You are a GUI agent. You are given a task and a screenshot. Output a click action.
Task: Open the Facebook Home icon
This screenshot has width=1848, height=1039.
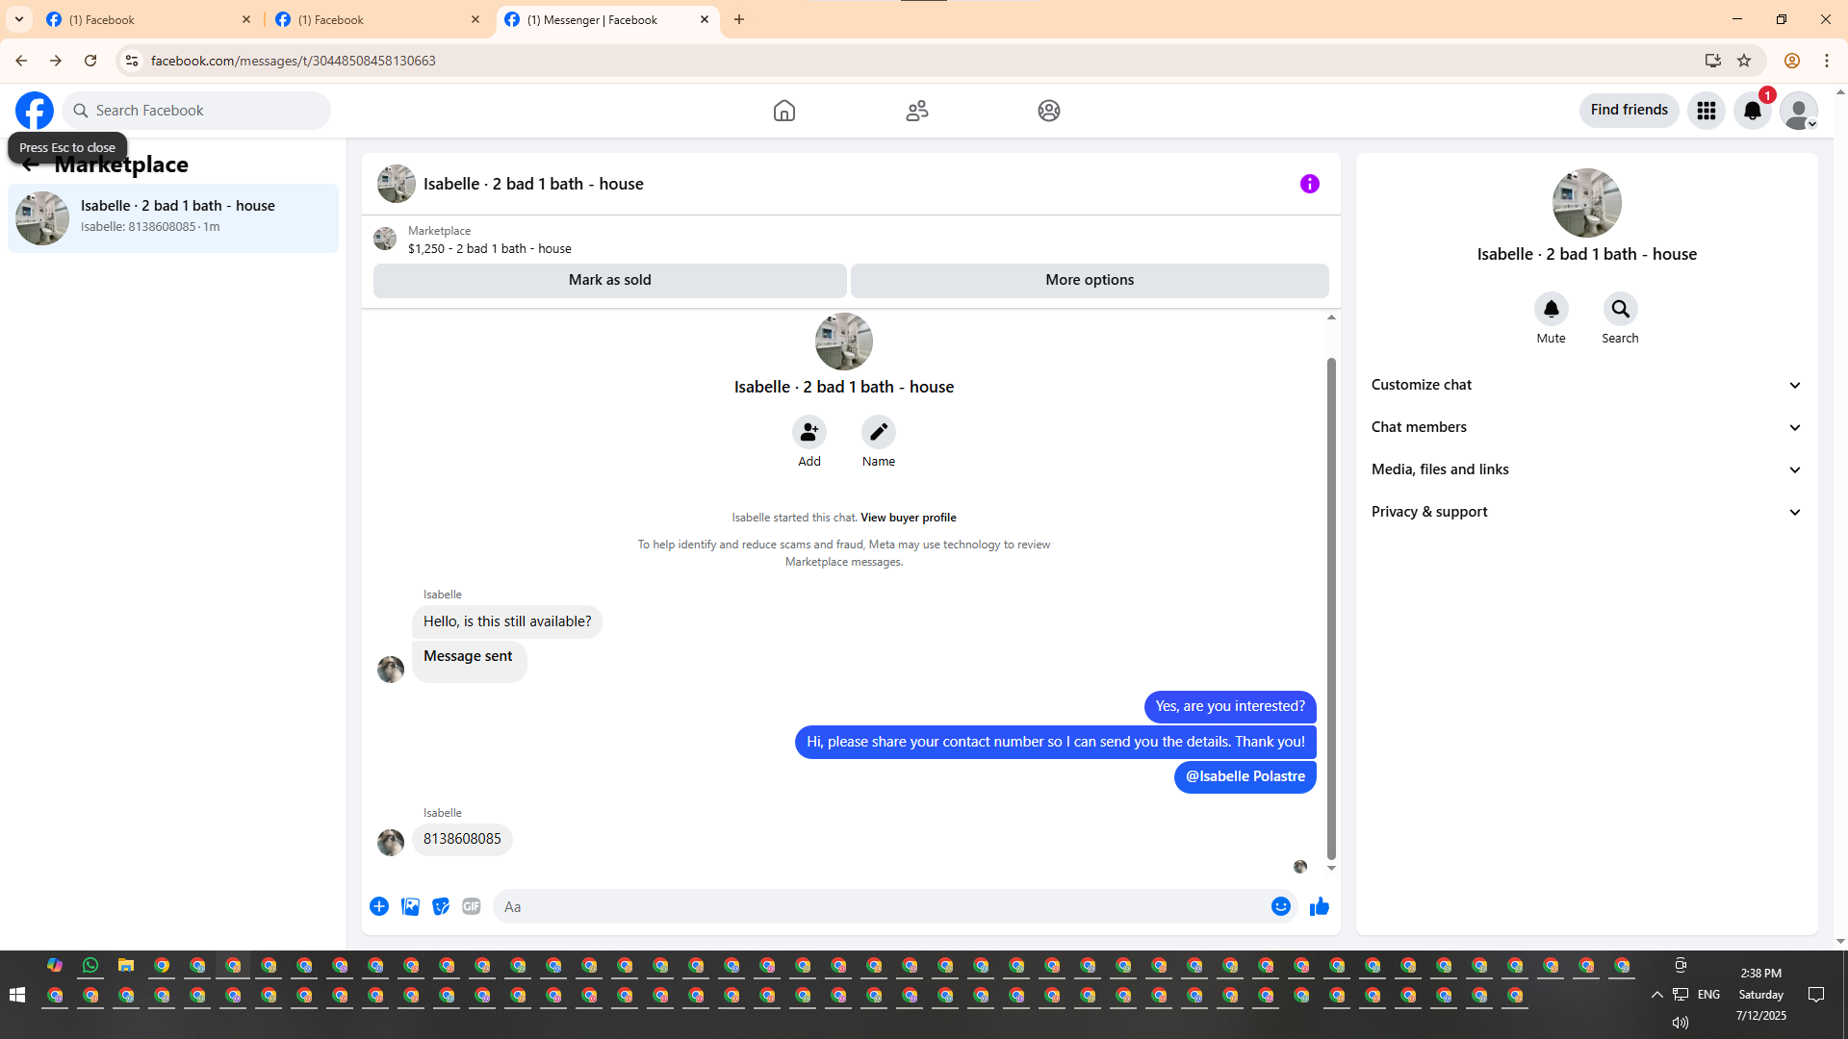(x=783, y=111)
